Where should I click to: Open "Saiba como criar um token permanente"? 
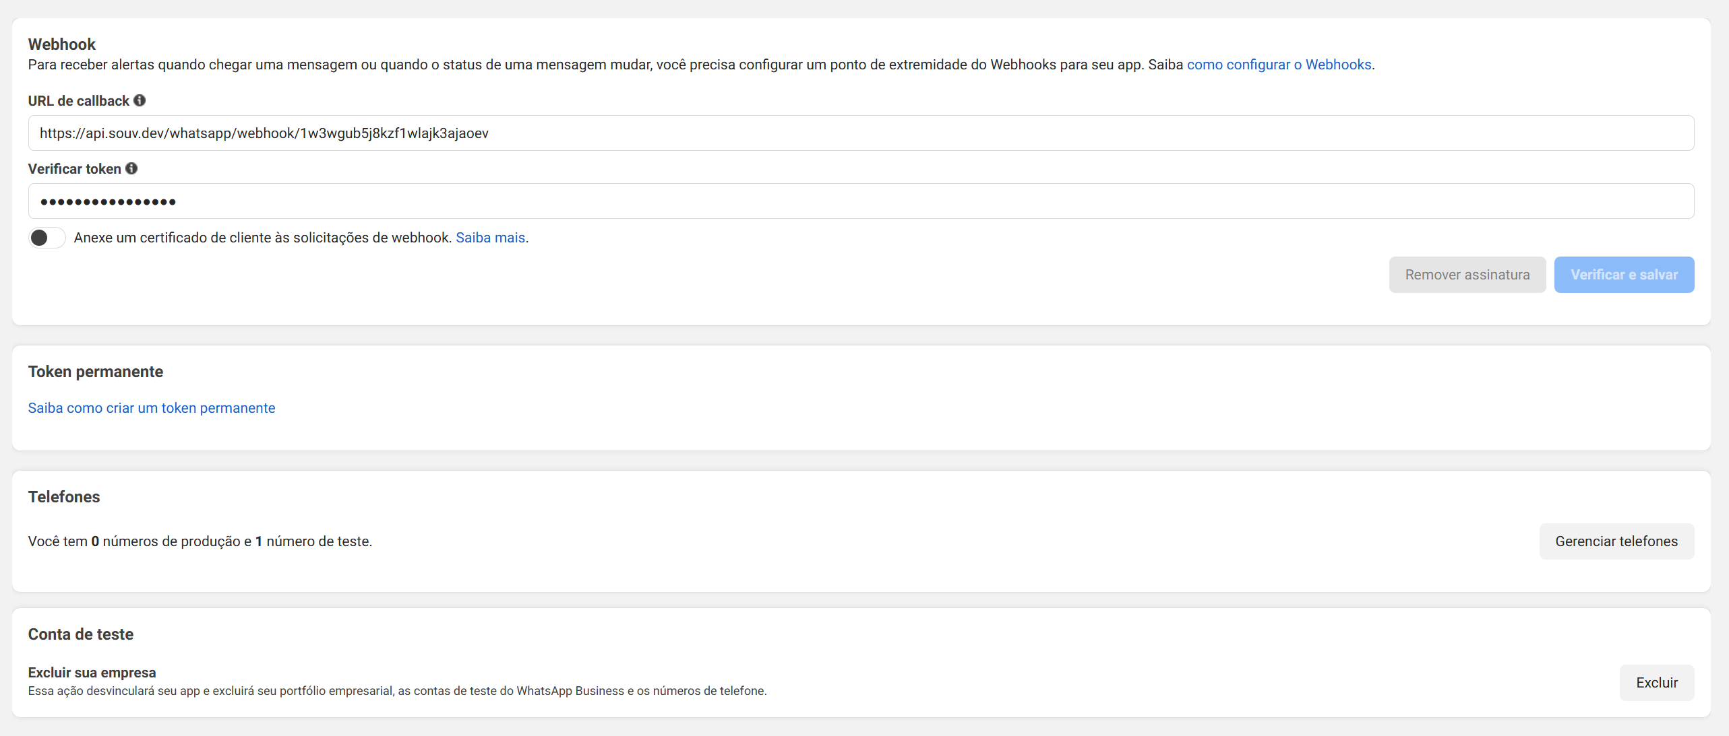click(x=151, y=407)
